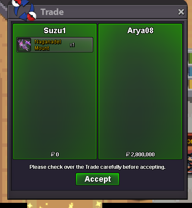This screenshot has width=192, height=208.
Task: Click the Naganadel mount sprite icon
Action: click(24, 45)
